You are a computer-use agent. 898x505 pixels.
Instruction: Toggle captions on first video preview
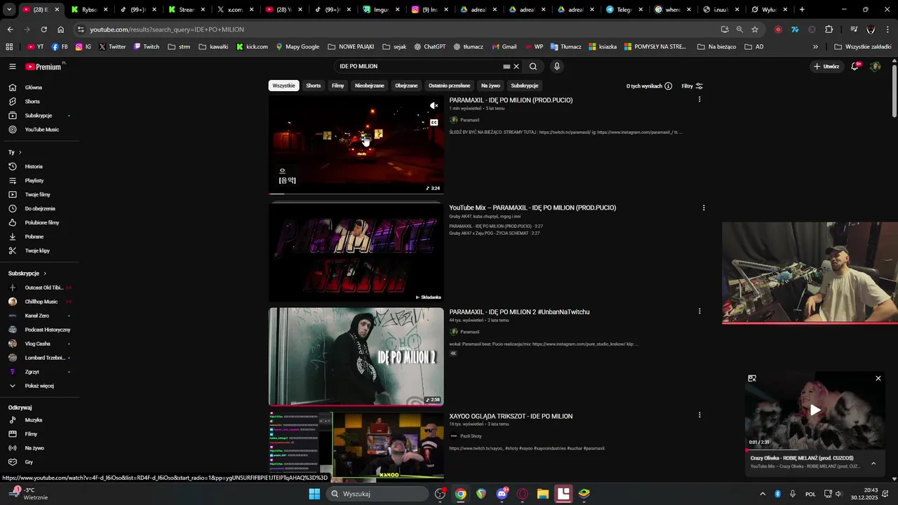pos(434,123)
